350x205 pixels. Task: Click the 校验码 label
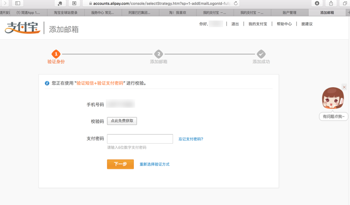click(97, 121)
